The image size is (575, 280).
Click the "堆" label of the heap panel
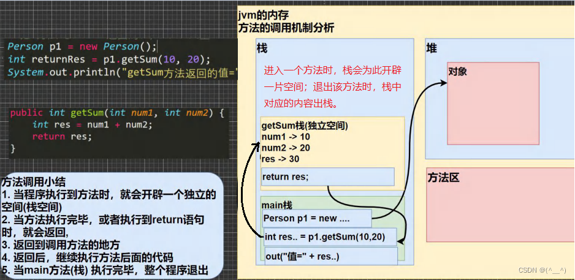pos(432,48)
